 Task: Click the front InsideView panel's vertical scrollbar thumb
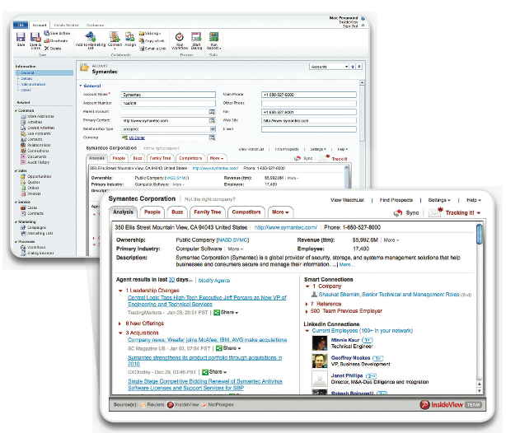tap(480, 234)
